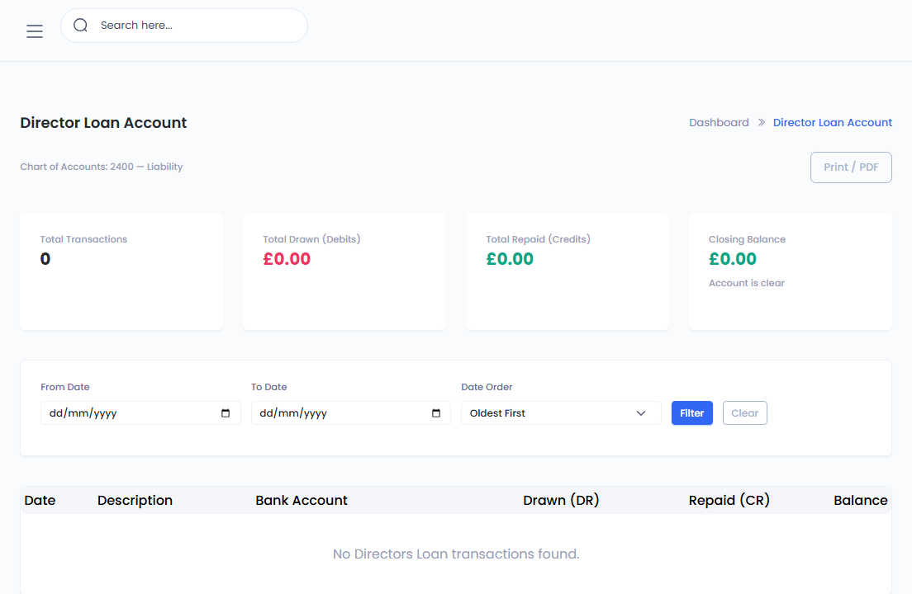Click the Repaid (CR) column header

tap(729, 501)
